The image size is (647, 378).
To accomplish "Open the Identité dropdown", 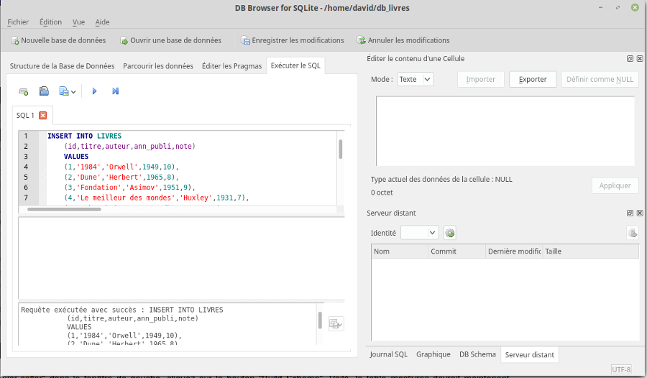I will pos(419,233).
